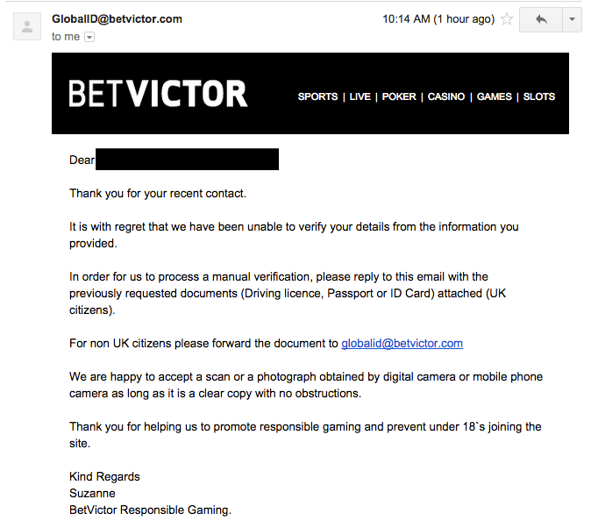The width and height of the screenshot is (591, 528).
Task: Click 'BetVictor Responsible Gaming' signature text
Action: click(x=150, y=510)
